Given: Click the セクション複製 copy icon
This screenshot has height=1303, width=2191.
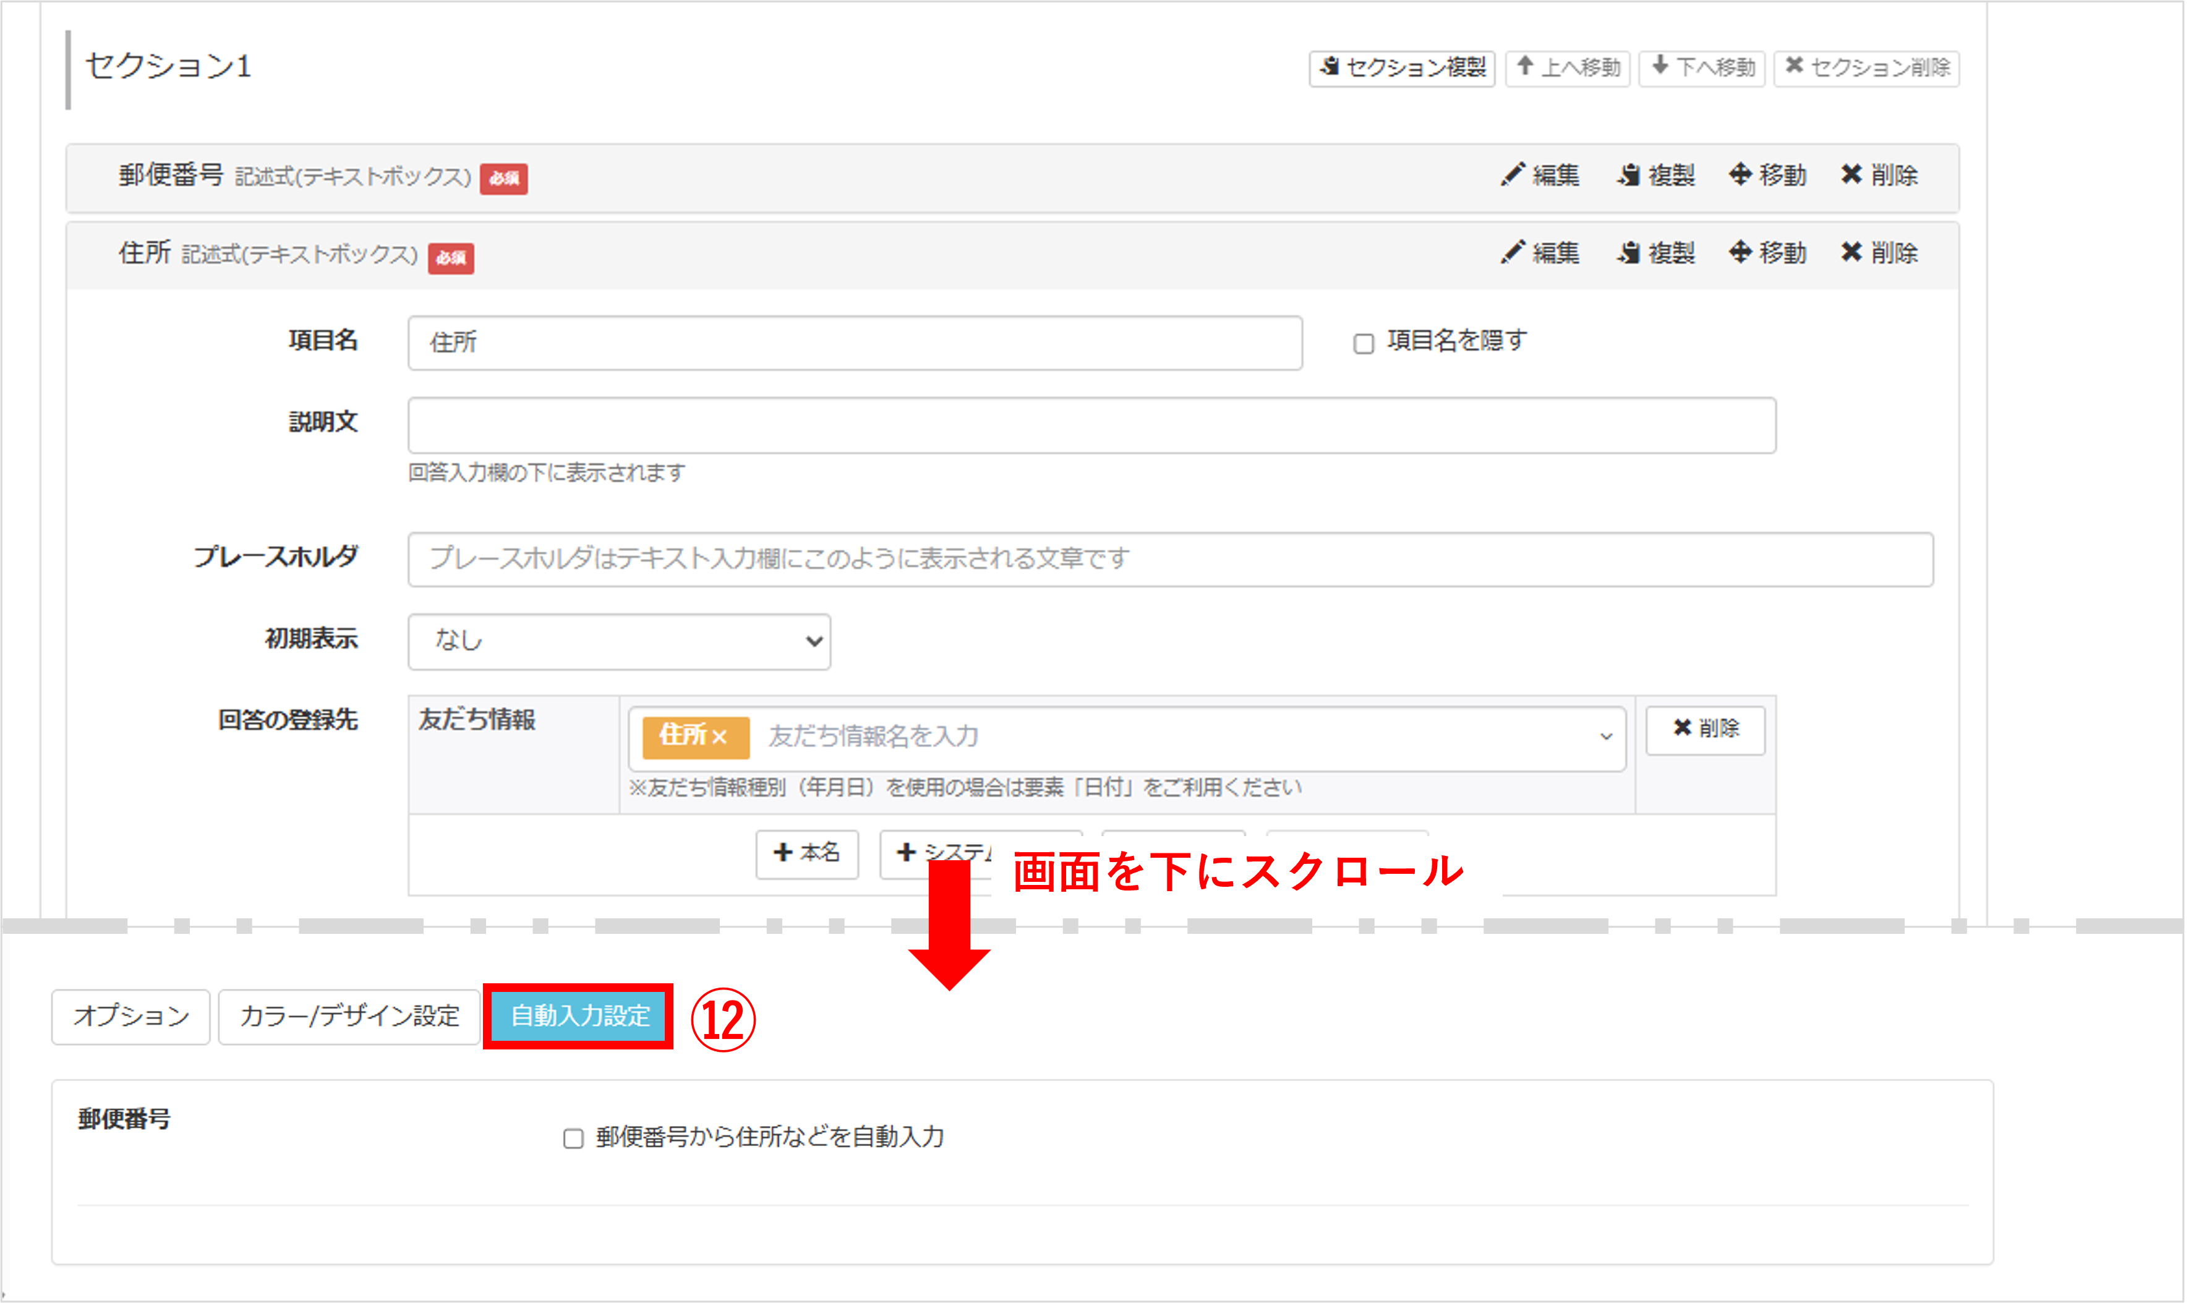Looking at the screenshot, I should (1328, 69).
